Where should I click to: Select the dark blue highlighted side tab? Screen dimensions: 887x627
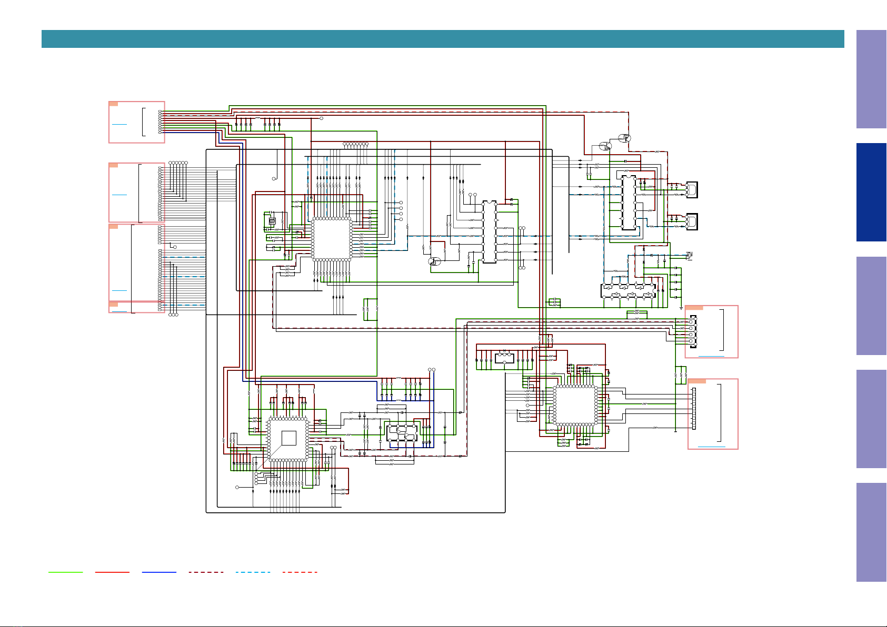pyautogui.click(x=871, y=193)
